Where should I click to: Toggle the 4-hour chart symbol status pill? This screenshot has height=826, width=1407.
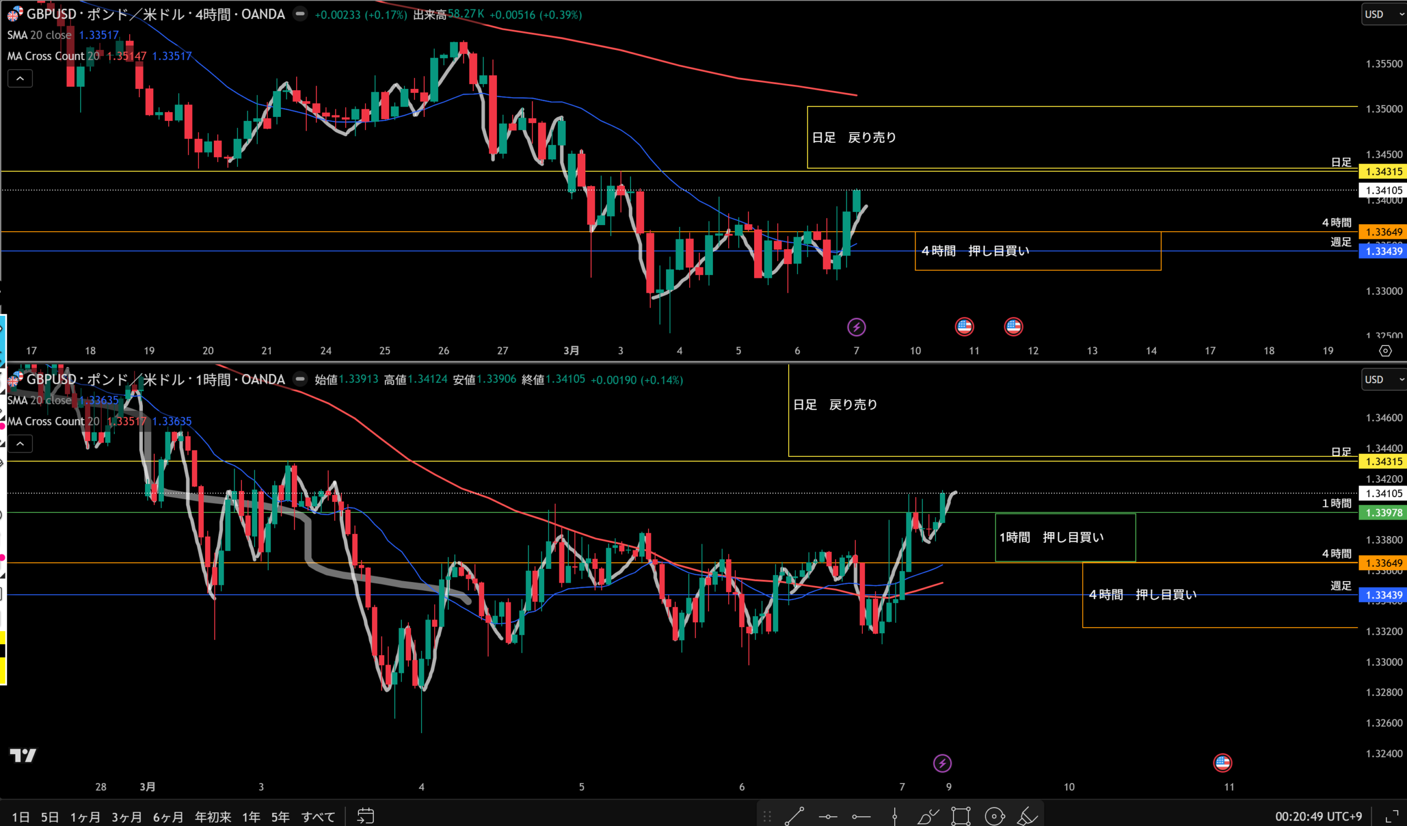coord(300,14)
